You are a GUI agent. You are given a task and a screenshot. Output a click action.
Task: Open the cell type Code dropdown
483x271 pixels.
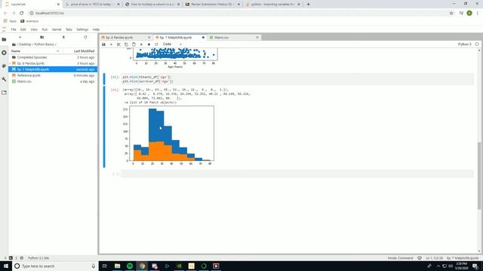[x=172, y=44]
